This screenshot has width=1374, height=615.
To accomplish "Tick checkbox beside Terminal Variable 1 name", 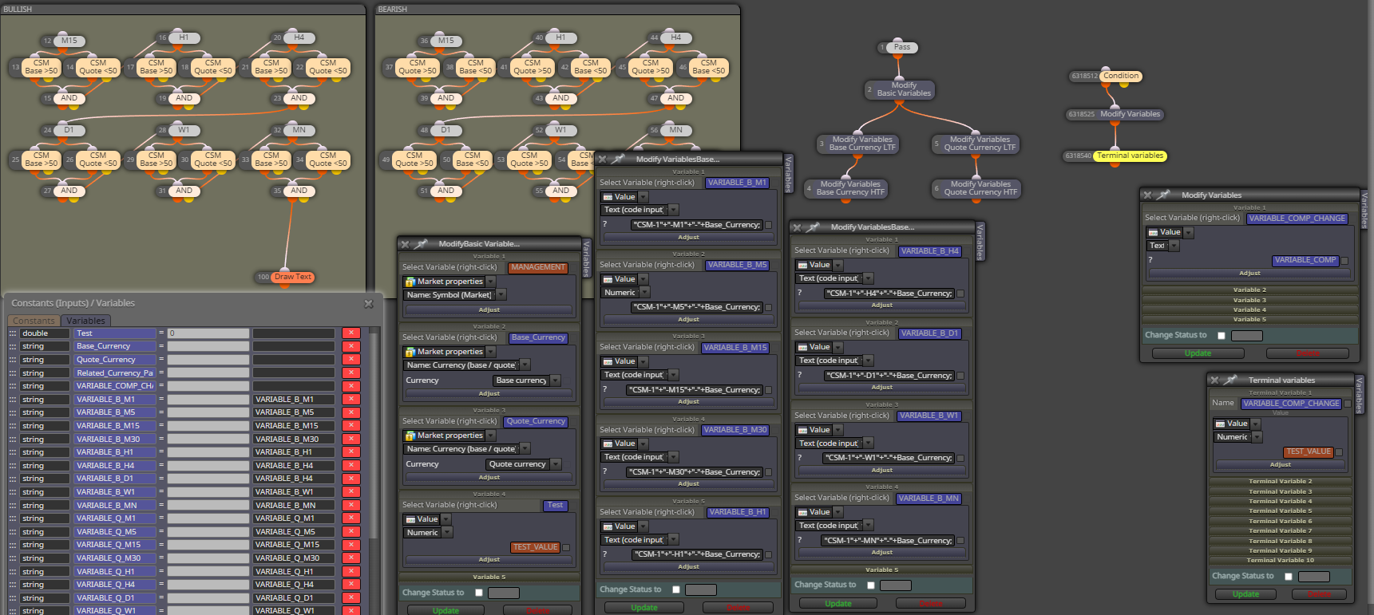I will [x=1348, y=404].
